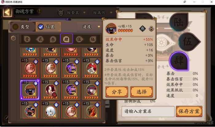Expand the 按套装 filter dropdown

72,13
